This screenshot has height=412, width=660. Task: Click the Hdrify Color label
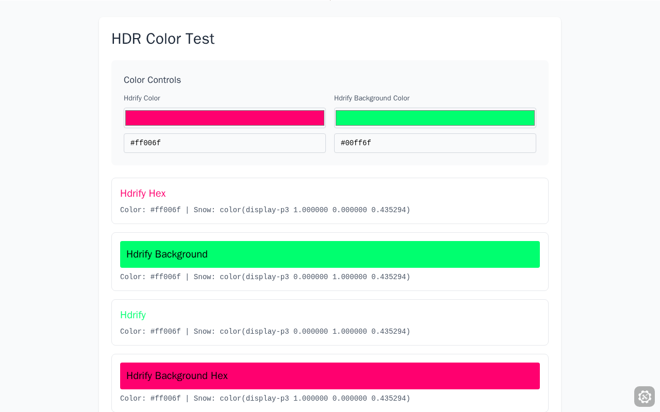click(x=142, y=98)
